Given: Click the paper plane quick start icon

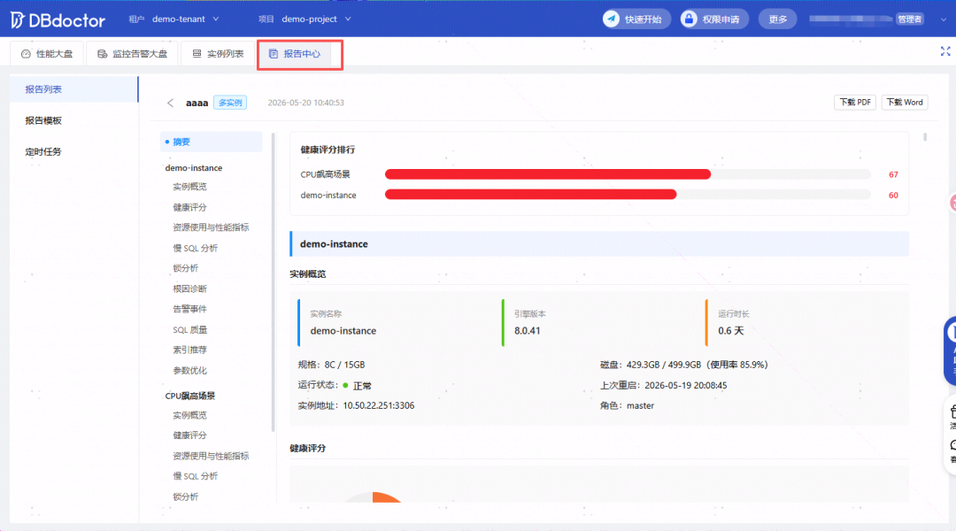Looking at the screenshot, I should pyautogui.click(x=612, y=19).
